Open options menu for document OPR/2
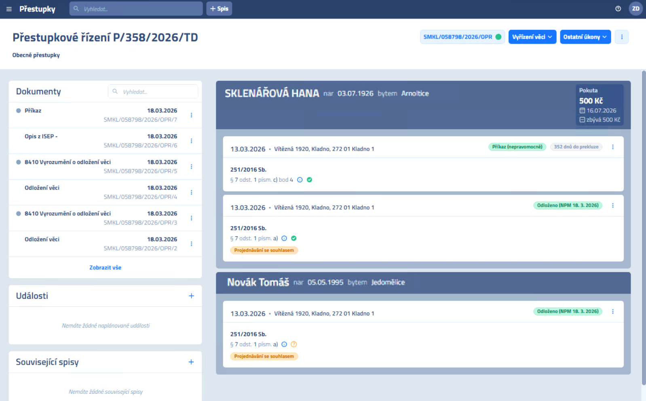The image size is (646, 401). click(191, 244)
